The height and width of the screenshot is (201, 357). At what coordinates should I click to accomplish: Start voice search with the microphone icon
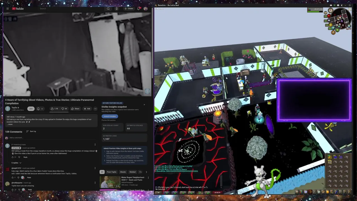pos(117,9)
